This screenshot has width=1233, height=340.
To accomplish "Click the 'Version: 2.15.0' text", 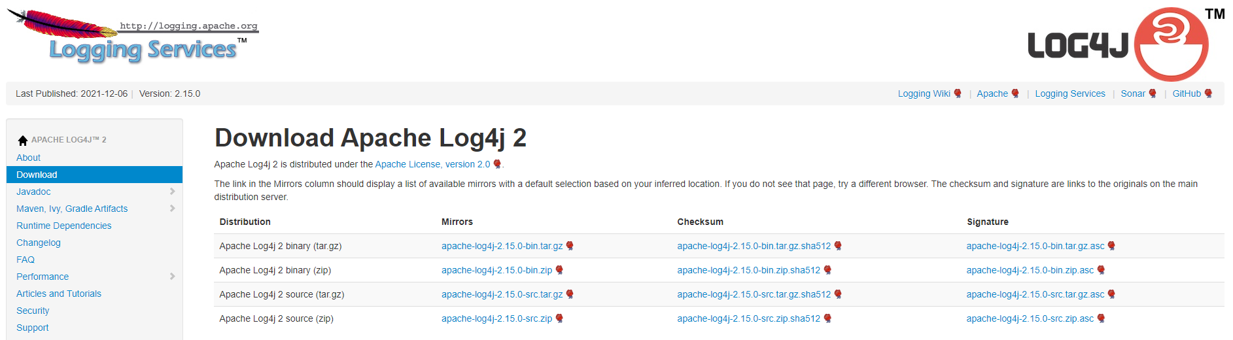I will [169, 93].
